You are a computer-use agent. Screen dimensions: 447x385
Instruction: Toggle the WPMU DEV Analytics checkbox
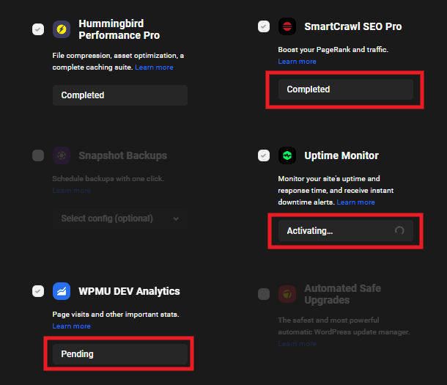(38, 291)
